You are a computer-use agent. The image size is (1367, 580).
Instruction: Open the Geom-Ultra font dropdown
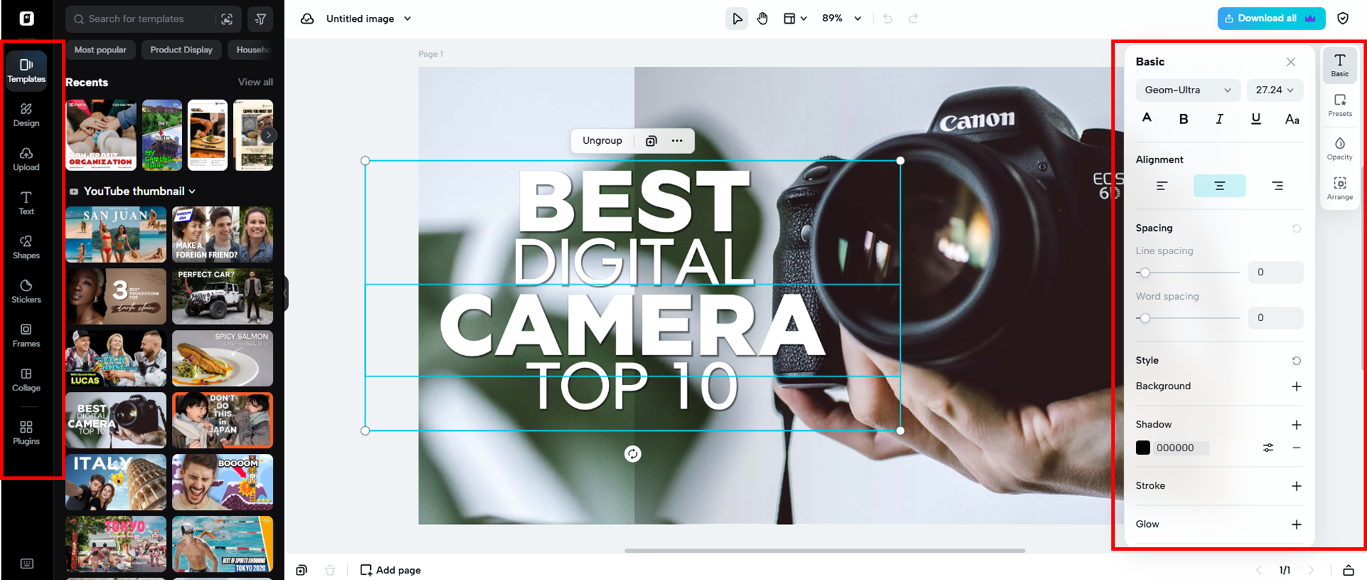point(1187,90)
